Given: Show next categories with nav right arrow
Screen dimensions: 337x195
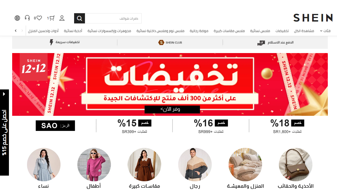Looking at the screenshot, I should pos(16,31).
